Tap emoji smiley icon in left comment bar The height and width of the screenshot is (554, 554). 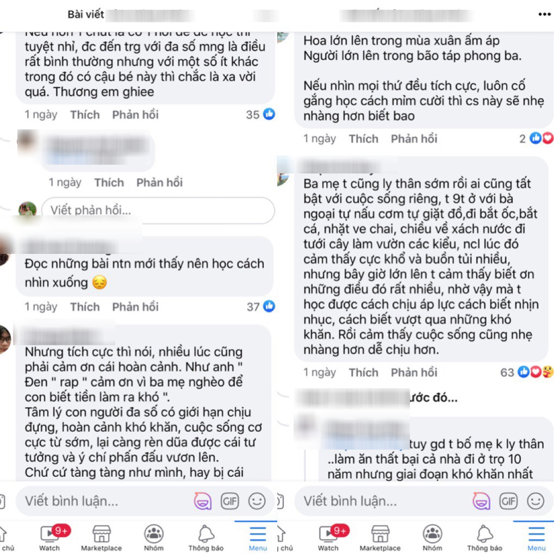point(257,501)
